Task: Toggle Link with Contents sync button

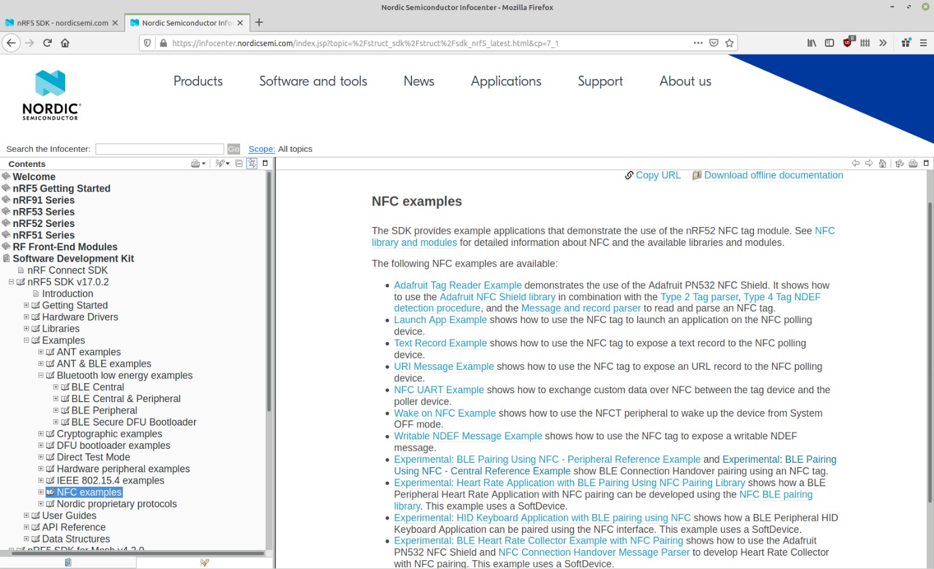Action: [252, 163]
